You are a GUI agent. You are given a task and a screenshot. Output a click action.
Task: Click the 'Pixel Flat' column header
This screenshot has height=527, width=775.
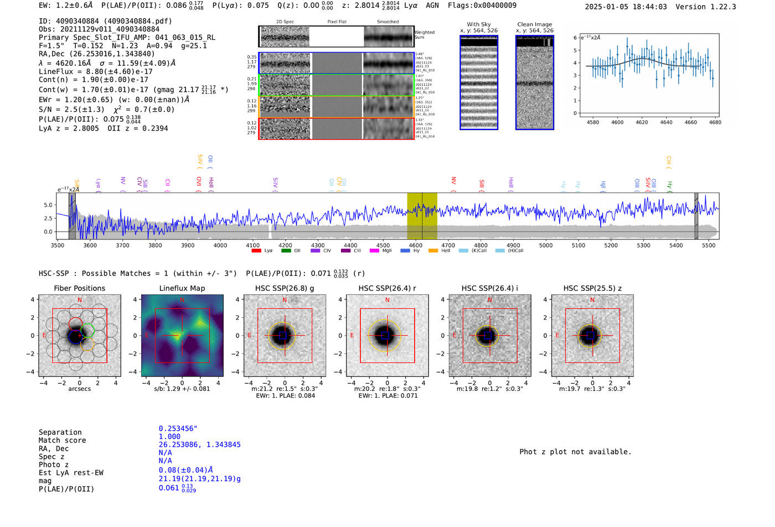(x=337, y=22)
